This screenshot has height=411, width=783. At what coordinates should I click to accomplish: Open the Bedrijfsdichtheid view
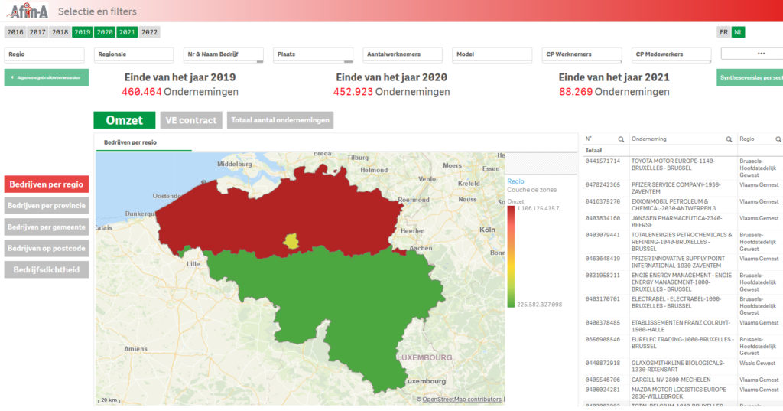pyautogui.click(x=47, y=269)
